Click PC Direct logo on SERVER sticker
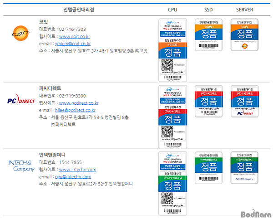This screenshot has height=219, width=273. point(245,113)
